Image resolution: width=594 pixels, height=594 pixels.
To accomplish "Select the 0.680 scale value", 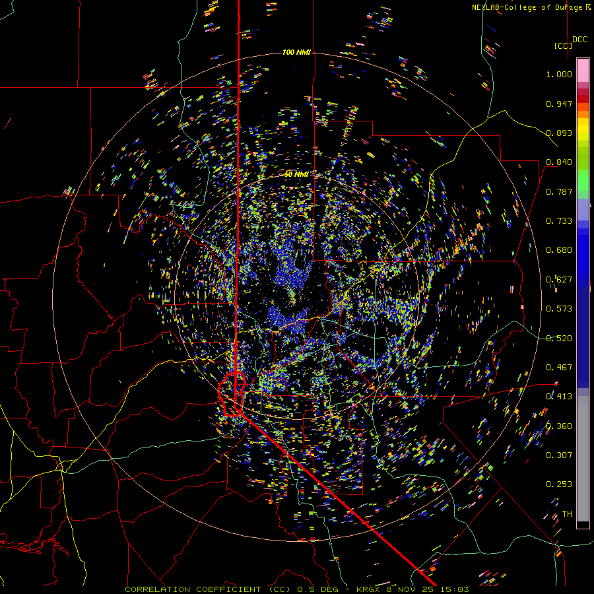I will click(559, 250).
